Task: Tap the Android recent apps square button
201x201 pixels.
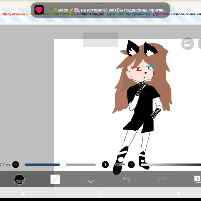Action: (x=23, y=194)
